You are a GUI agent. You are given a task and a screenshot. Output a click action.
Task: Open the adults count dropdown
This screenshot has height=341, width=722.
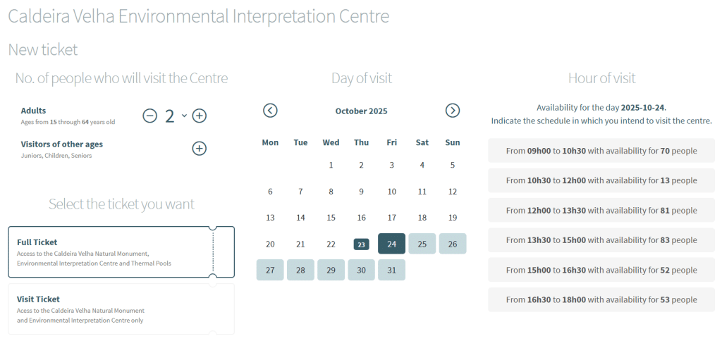pyautogui.click(x=184, y=116)
